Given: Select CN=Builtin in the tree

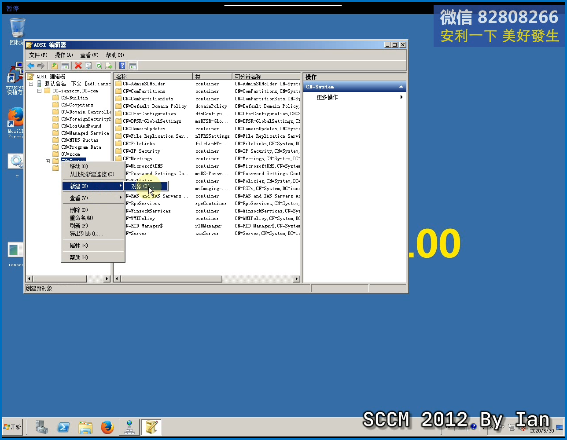Looking at the screenshot, I should point(74,98).
